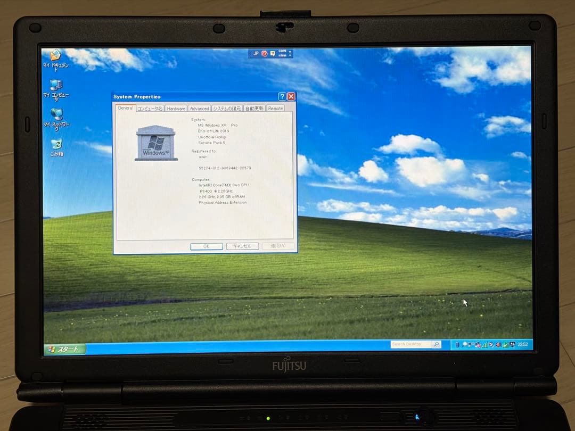Switch to the コンピュータ名 tab
This screenshot has height=431, width=575.
click(150, 108)
